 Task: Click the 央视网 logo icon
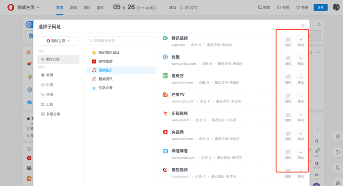pos(165,132)
